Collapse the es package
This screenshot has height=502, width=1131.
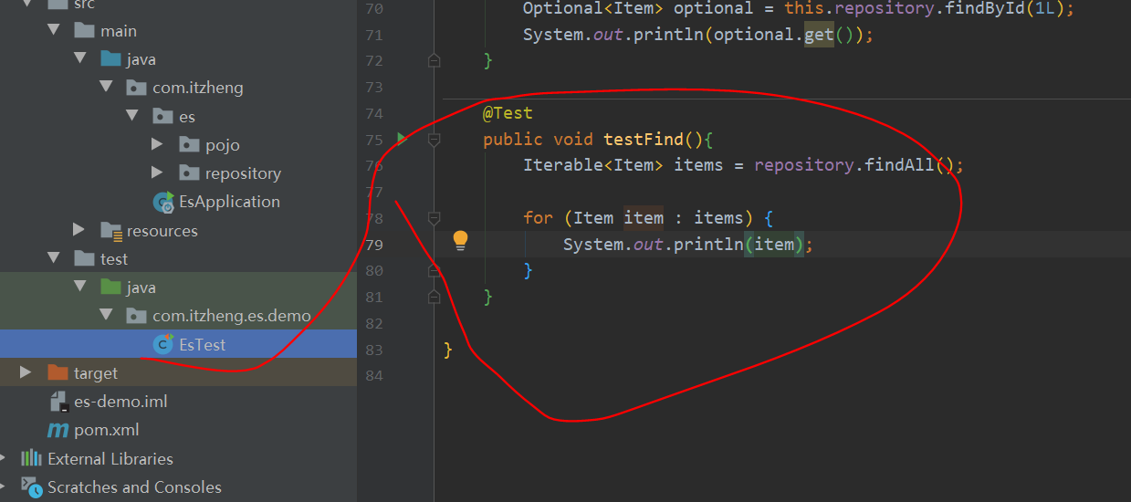coord(131,116)
